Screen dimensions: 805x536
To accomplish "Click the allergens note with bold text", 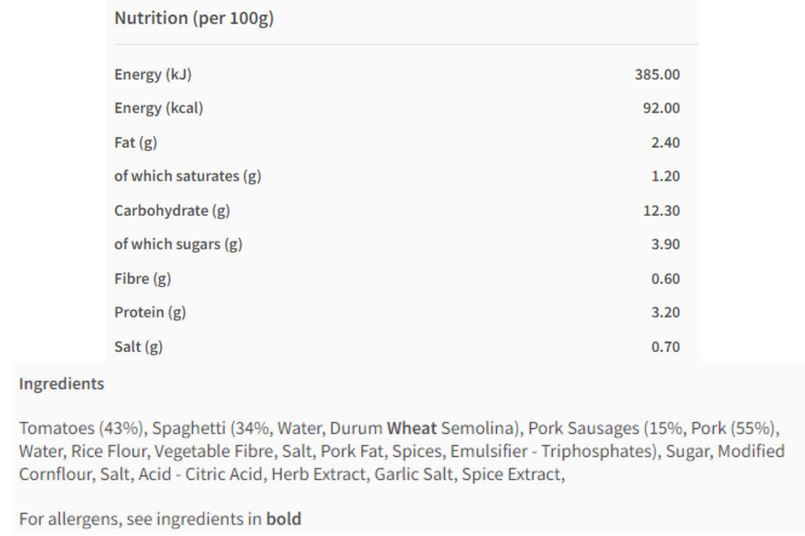I will click(x=160, y=519).
